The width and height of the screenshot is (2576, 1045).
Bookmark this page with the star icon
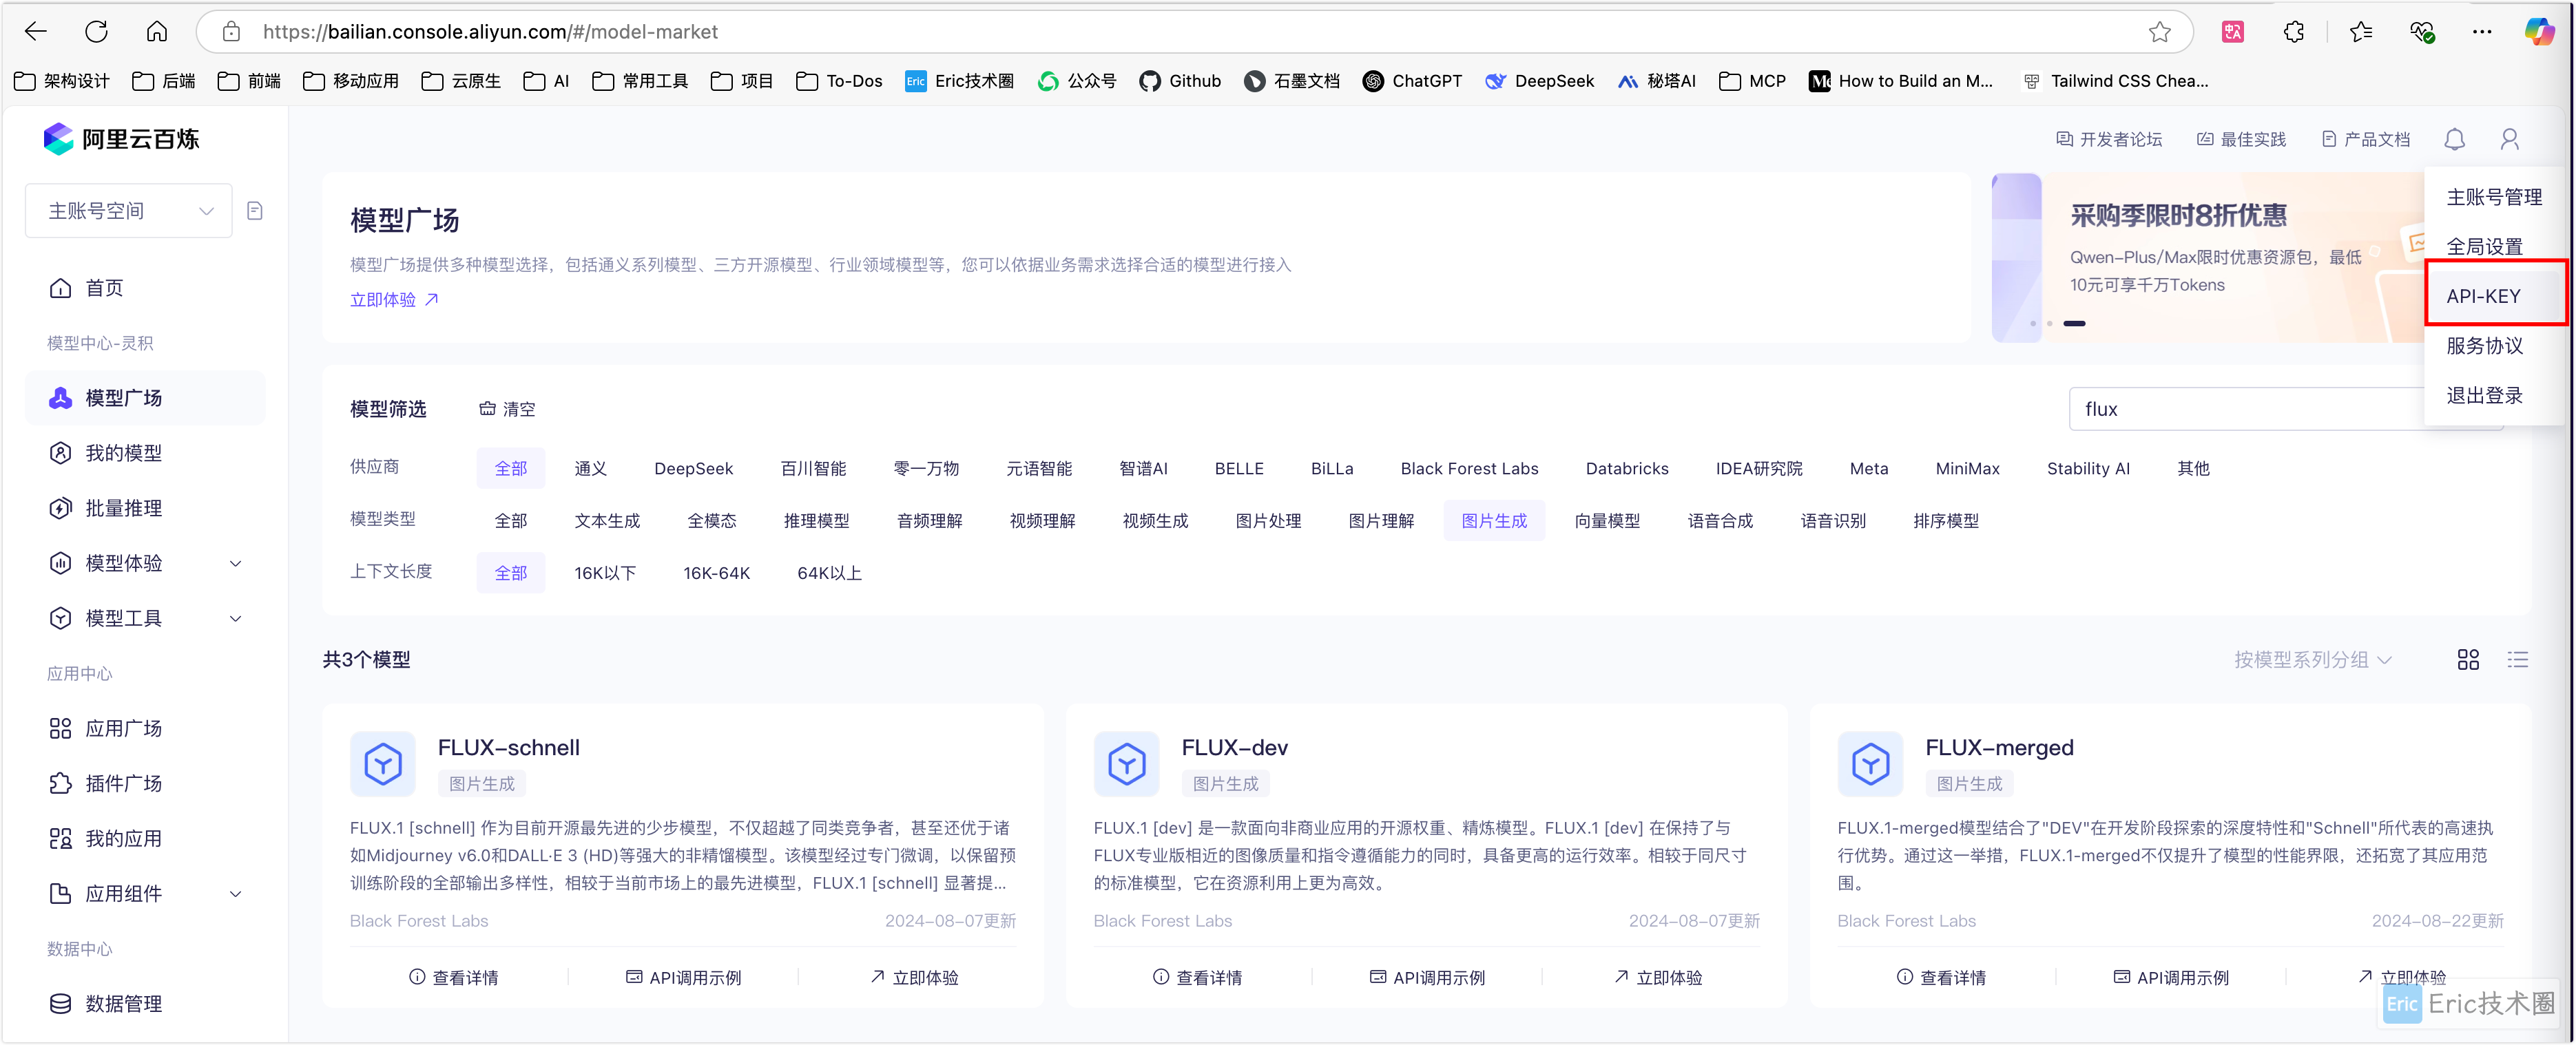coord(2159,32)
